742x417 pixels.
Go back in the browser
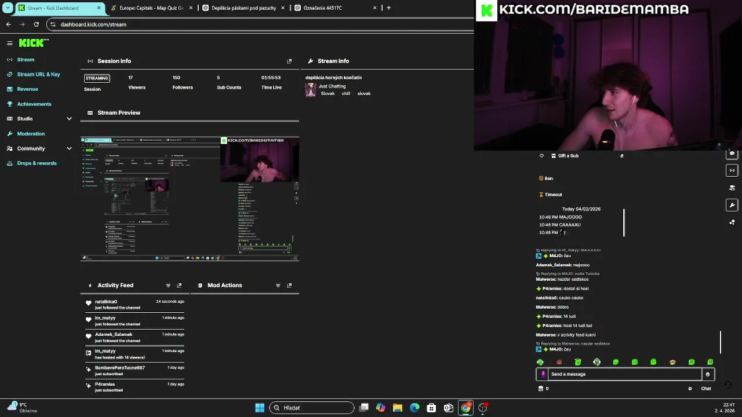[9, 24]
